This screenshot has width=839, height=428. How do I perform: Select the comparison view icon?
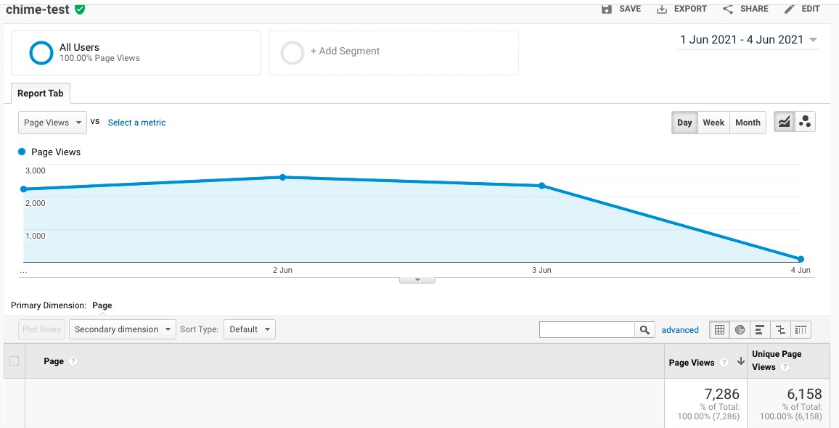[780, 329]
